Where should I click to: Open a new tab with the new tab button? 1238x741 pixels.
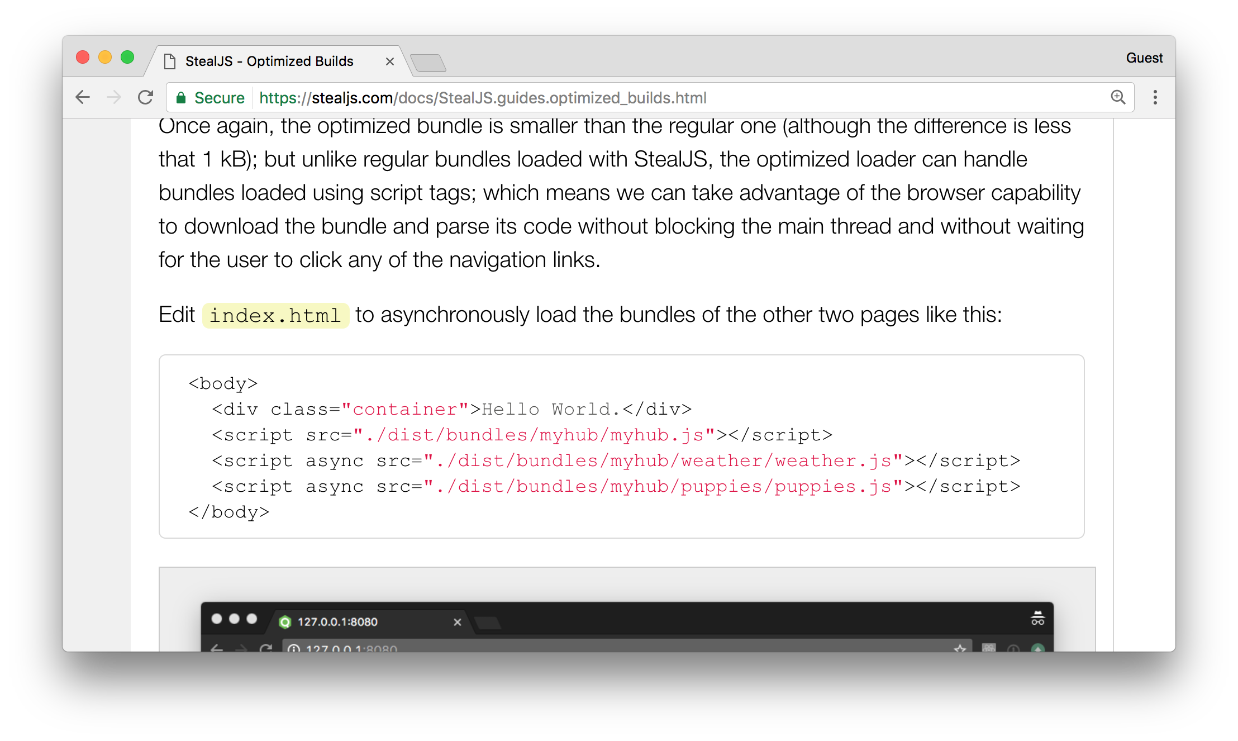(x=428, y=63)
